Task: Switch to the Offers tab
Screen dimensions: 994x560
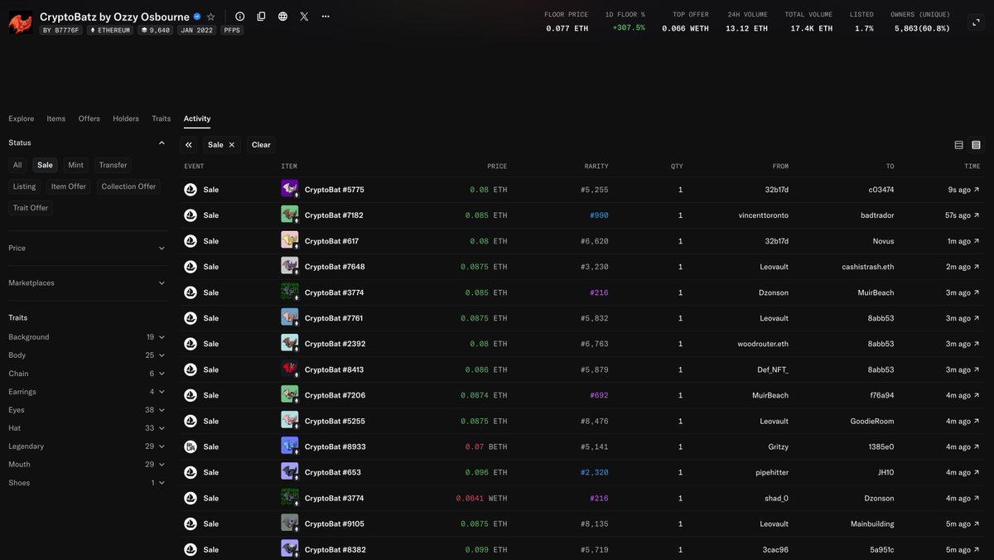Action: coord(89,118)
